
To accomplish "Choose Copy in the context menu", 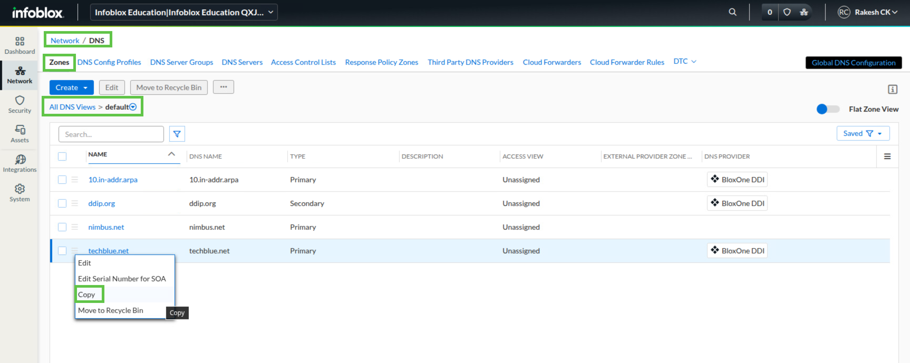I will (x=125, y=294).
